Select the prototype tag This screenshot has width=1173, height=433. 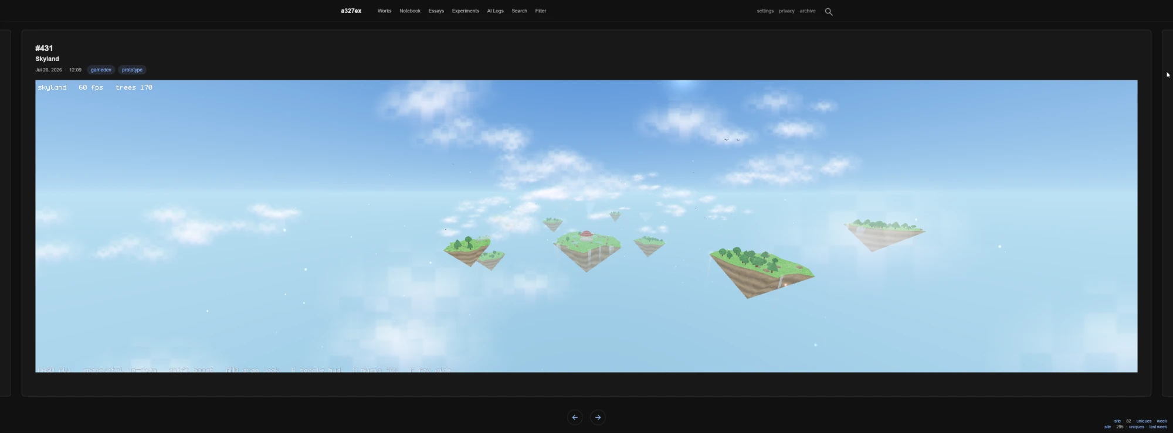click(132, 70)
